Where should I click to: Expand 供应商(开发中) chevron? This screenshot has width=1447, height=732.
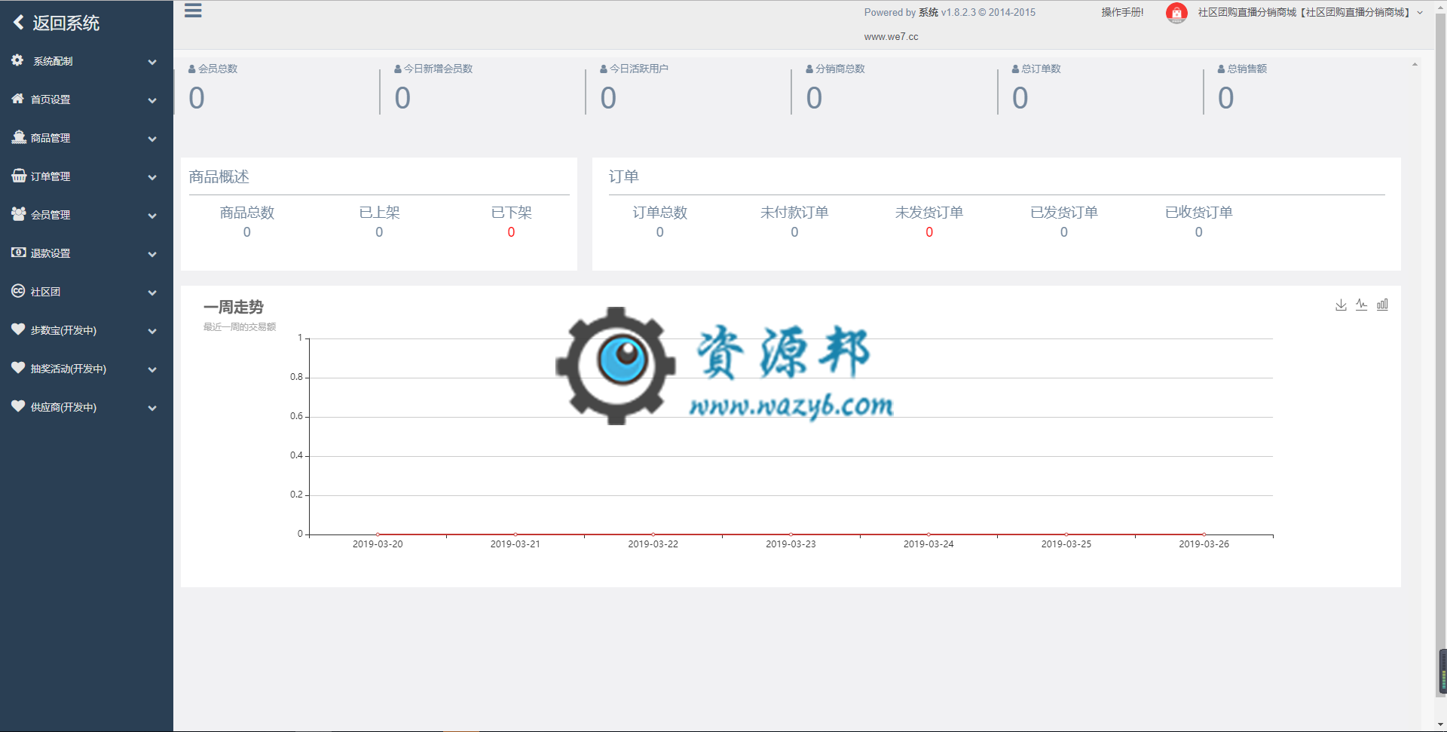[152, 408]
